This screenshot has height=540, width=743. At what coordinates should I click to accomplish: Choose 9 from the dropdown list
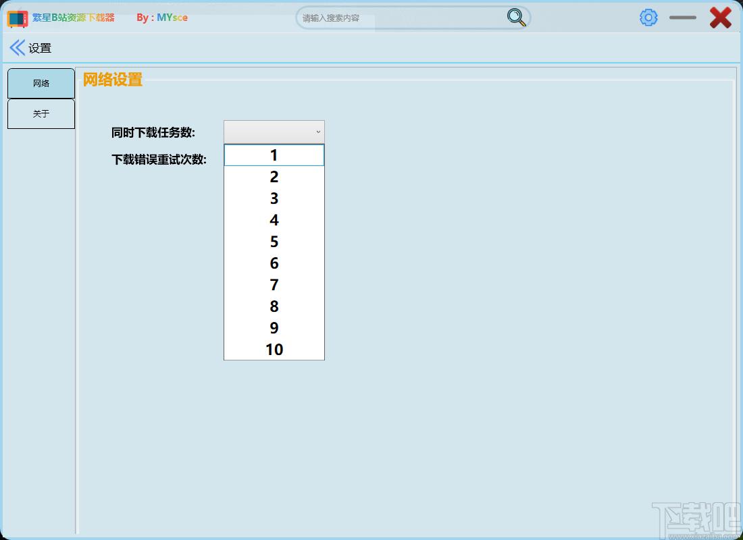click(274, 328)
